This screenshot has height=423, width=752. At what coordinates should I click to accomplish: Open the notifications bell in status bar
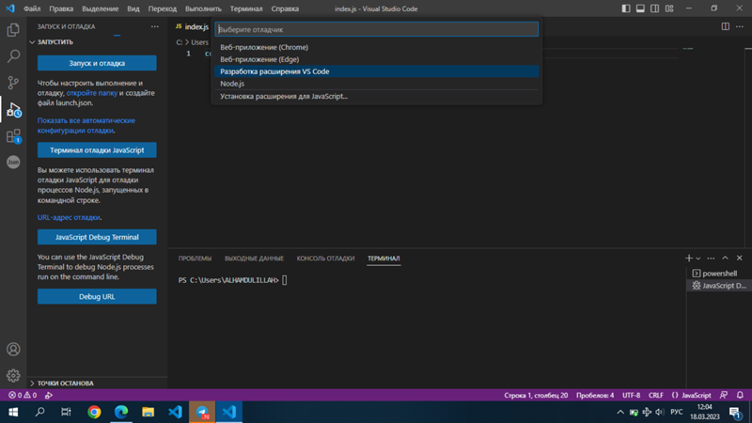click(x=740, y=395)
